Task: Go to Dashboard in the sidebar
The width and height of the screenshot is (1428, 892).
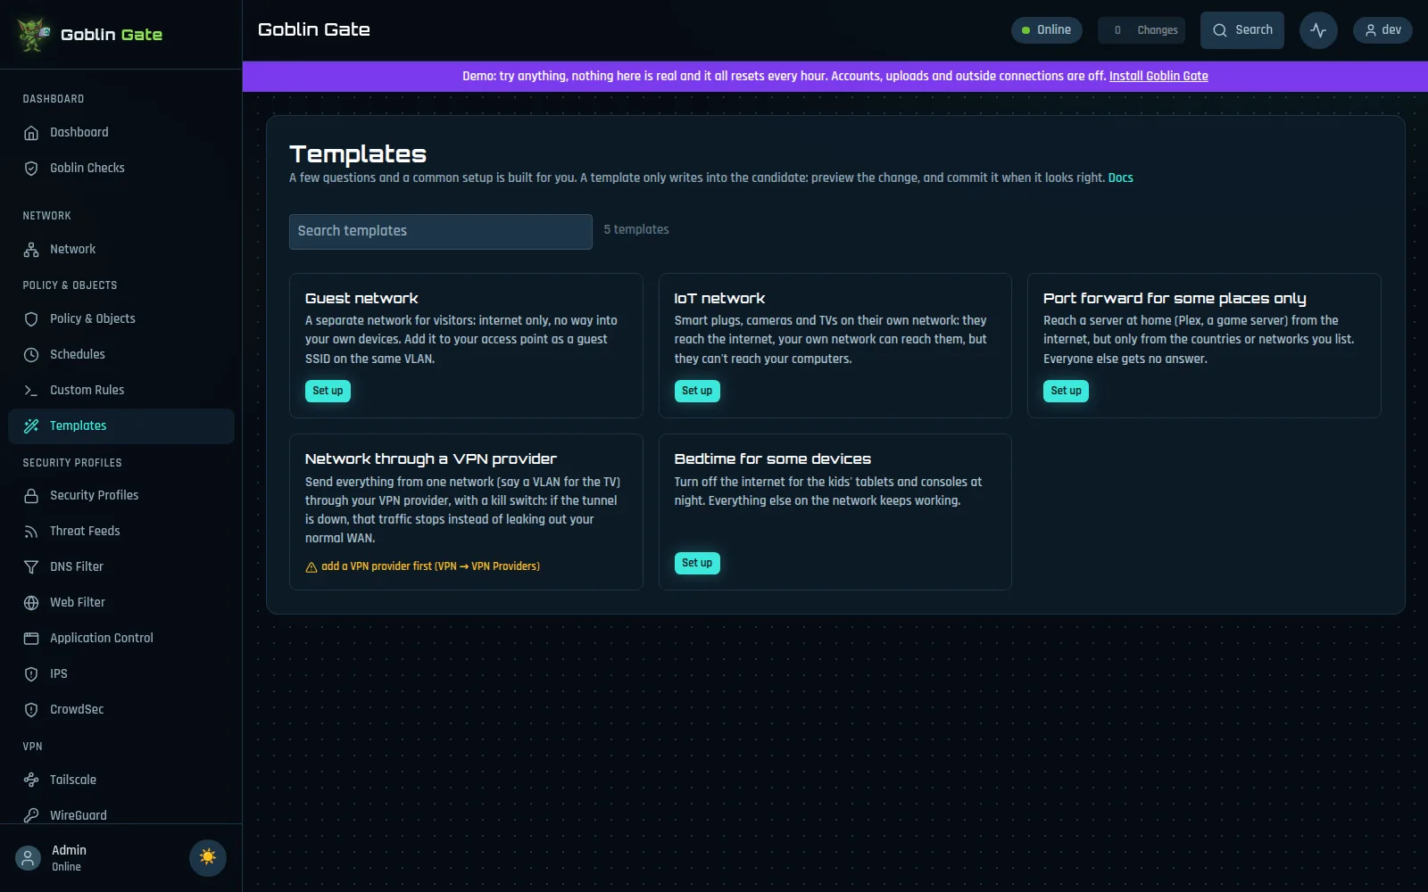Action: [121, 133]
